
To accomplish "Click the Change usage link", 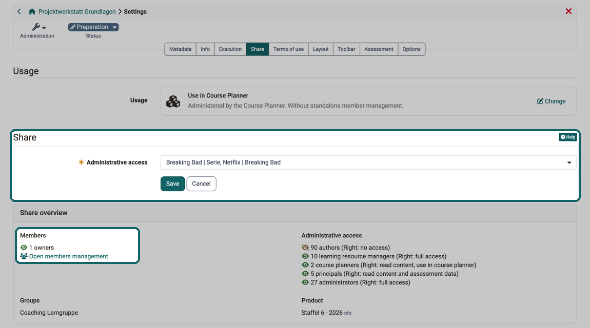I will point(551,101).
